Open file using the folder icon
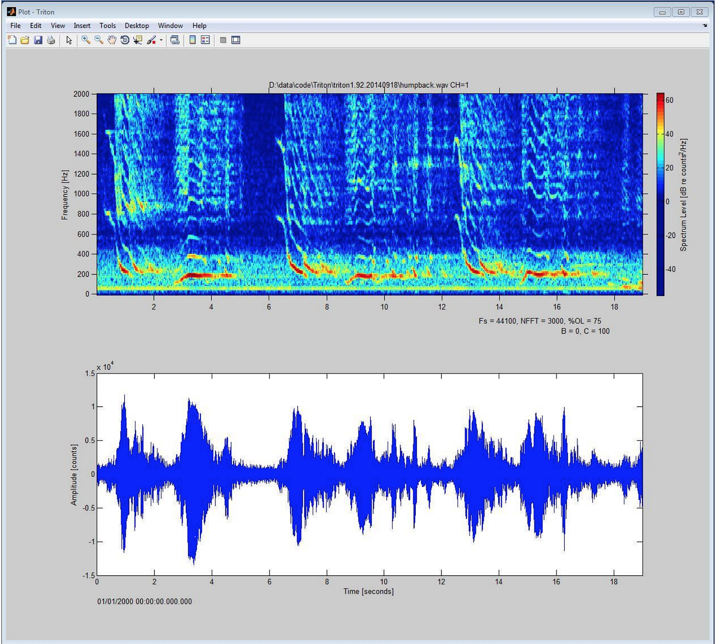Screen dimensions: 716x644 click(25, 40)
